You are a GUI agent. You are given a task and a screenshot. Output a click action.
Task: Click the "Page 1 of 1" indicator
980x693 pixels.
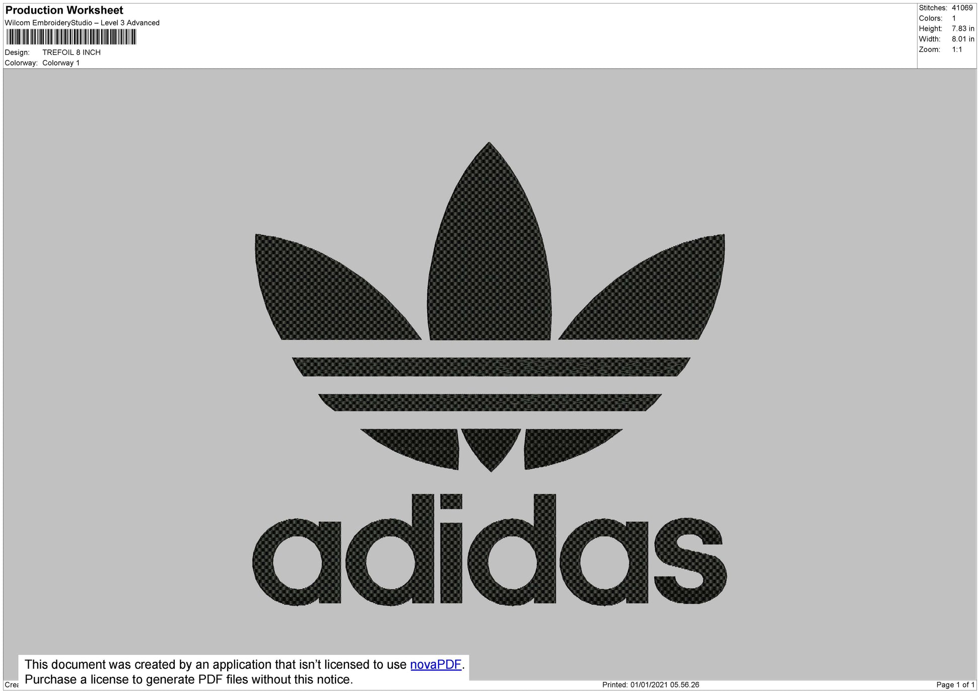coord(955,685)
